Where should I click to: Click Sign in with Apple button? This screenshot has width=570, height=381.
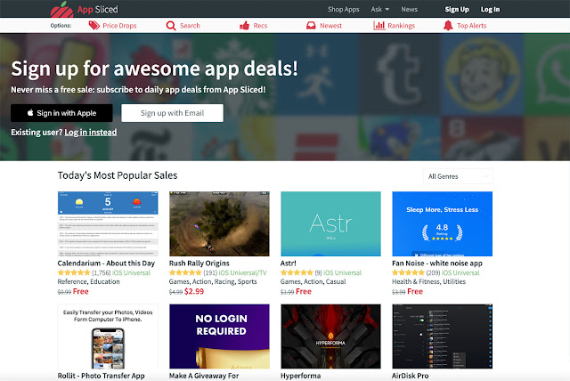(61, 113)
